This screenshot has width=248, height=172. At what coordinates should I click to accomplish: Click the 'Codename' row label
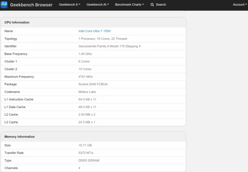click(12, 92)
